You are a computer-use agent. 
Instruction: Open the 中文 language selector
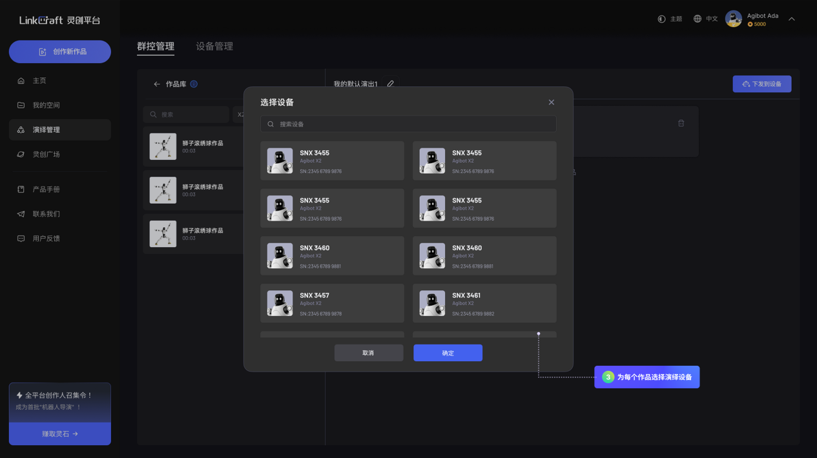click(x=705, y=19)
